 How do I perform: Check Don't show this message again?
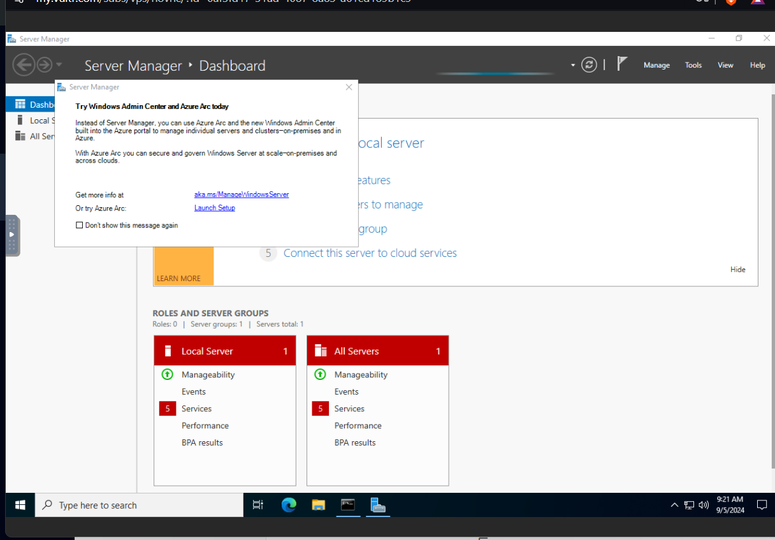click(80, 225)
